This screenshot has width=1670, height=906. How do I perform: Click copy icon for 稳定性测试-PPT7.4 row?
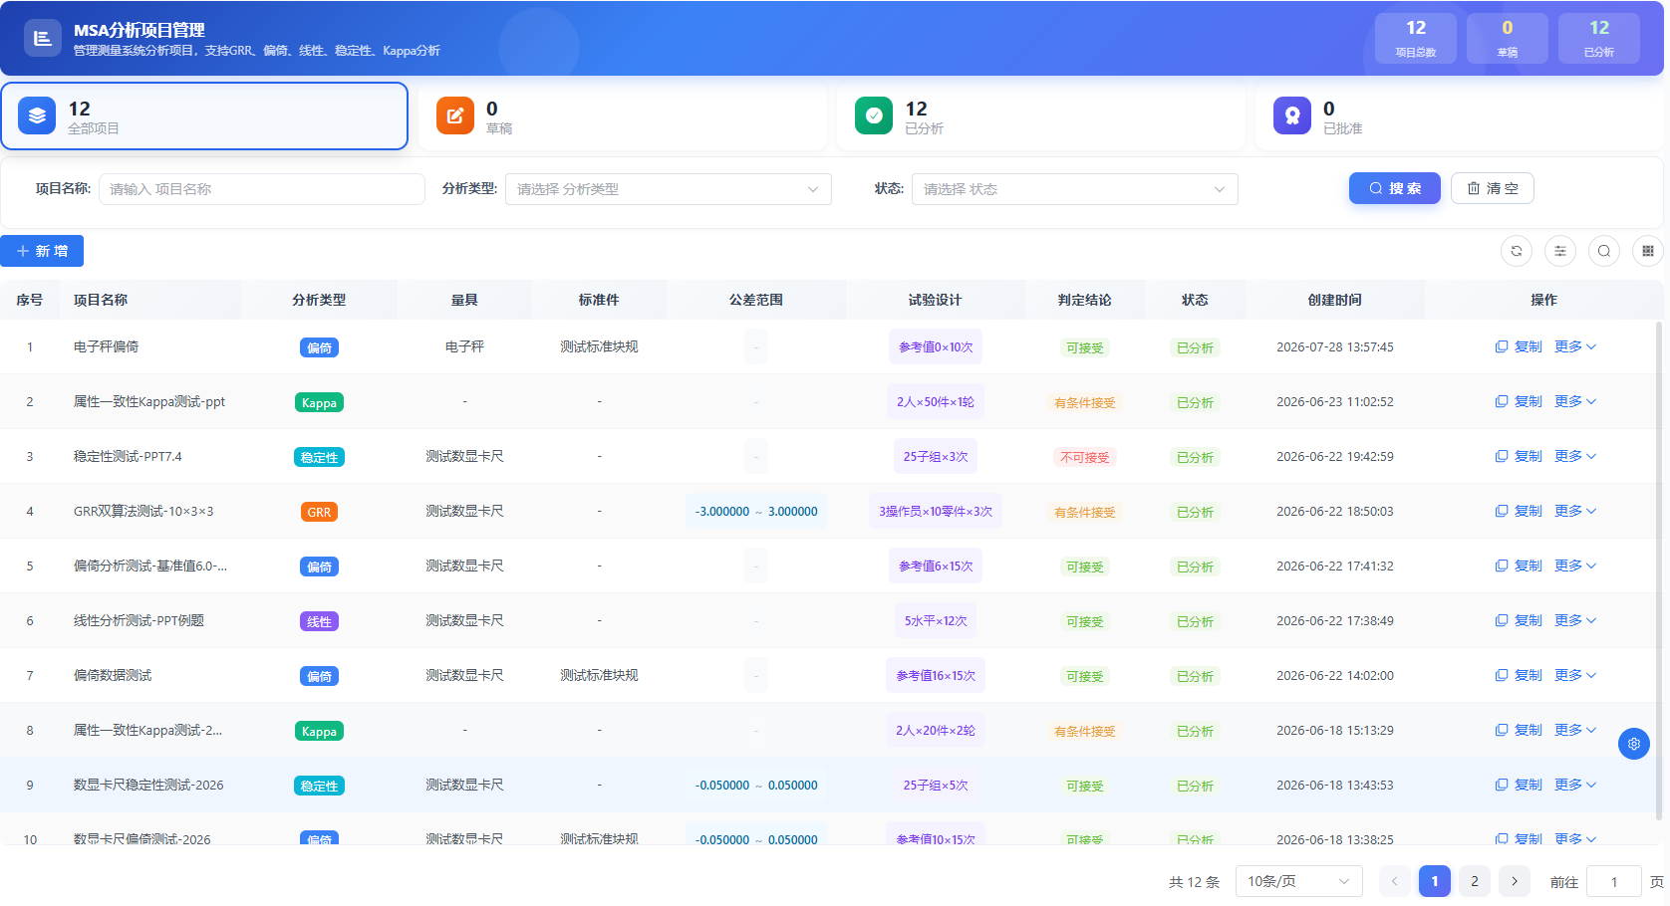tap(1502, 456)
